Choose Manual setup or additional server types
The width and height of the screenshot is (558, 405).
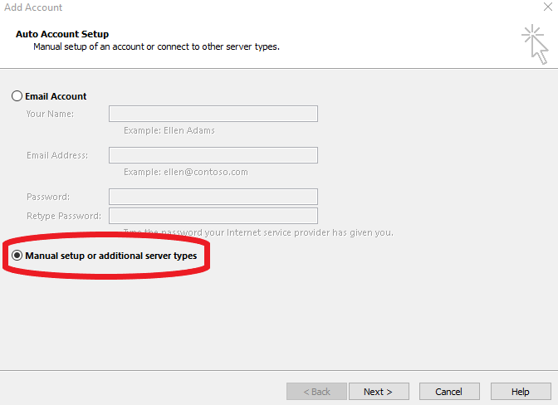[17, 256]
